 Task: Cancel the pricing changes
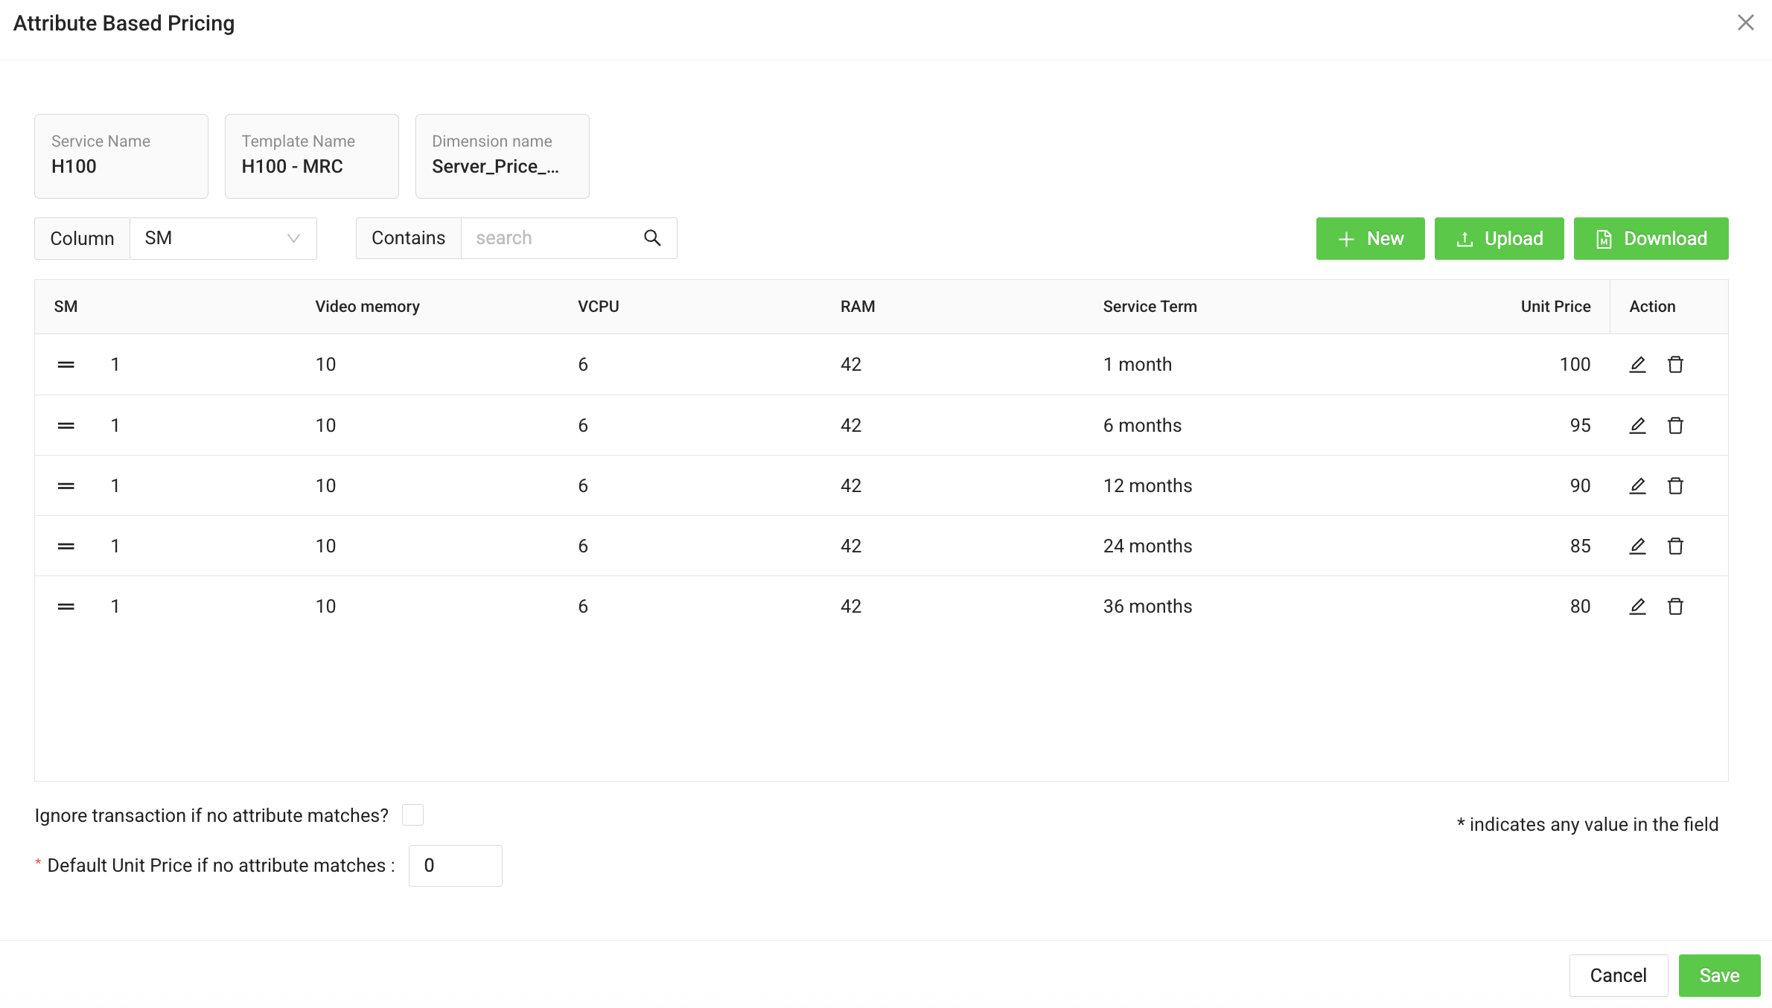pyautogui.click(x=1618, y=975)
